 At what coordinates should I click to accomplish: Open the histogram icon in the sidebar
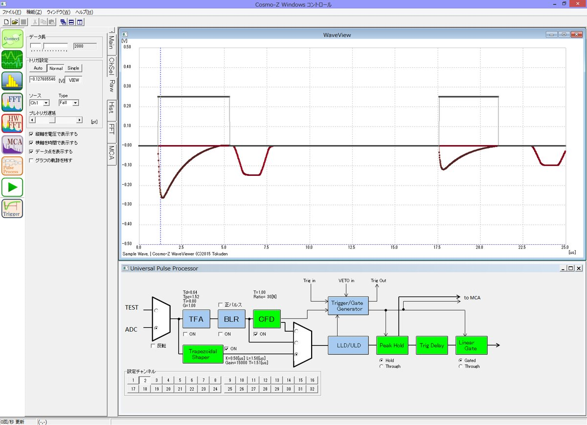pyautogui.click(x=12, y=81)
